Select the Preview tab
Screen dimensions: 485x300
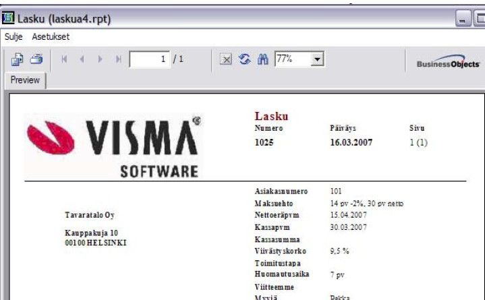[x=25, y=80]
